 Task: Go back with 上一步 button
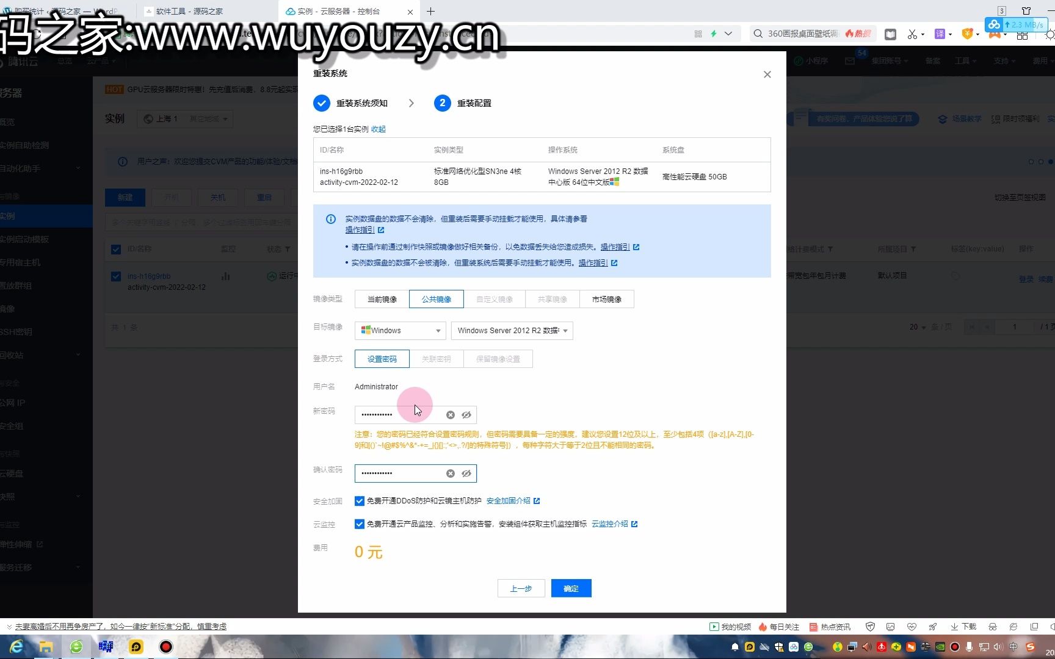pos(521,588)
